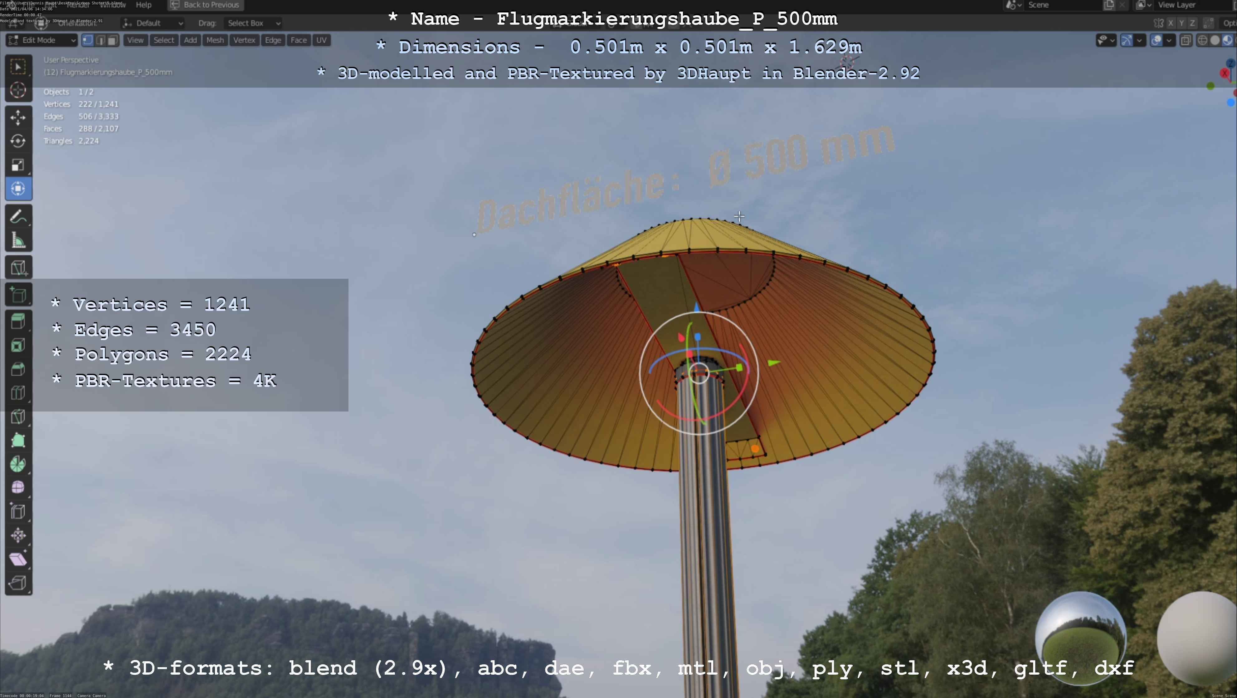Click the New Scene icon
The width and height of the screenshot is (1237, 698).
(x=1109, y=5)
